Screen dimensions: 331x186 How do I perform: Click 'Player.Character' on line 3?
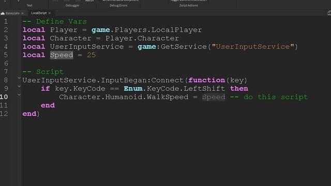[142, 38]
